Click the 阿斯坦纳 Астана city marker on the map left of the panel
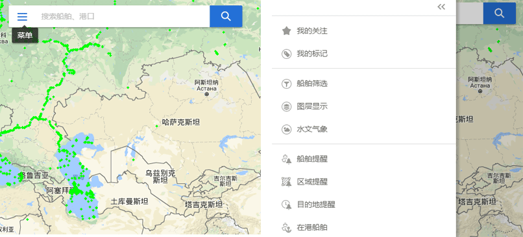This screenshot has height=237, width=523. [207, 95]
